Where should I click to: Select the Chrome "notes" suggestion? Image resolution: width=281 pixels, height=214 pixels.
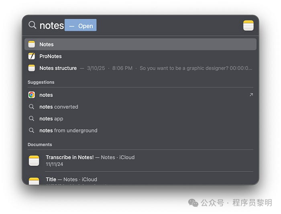point(140,95)
